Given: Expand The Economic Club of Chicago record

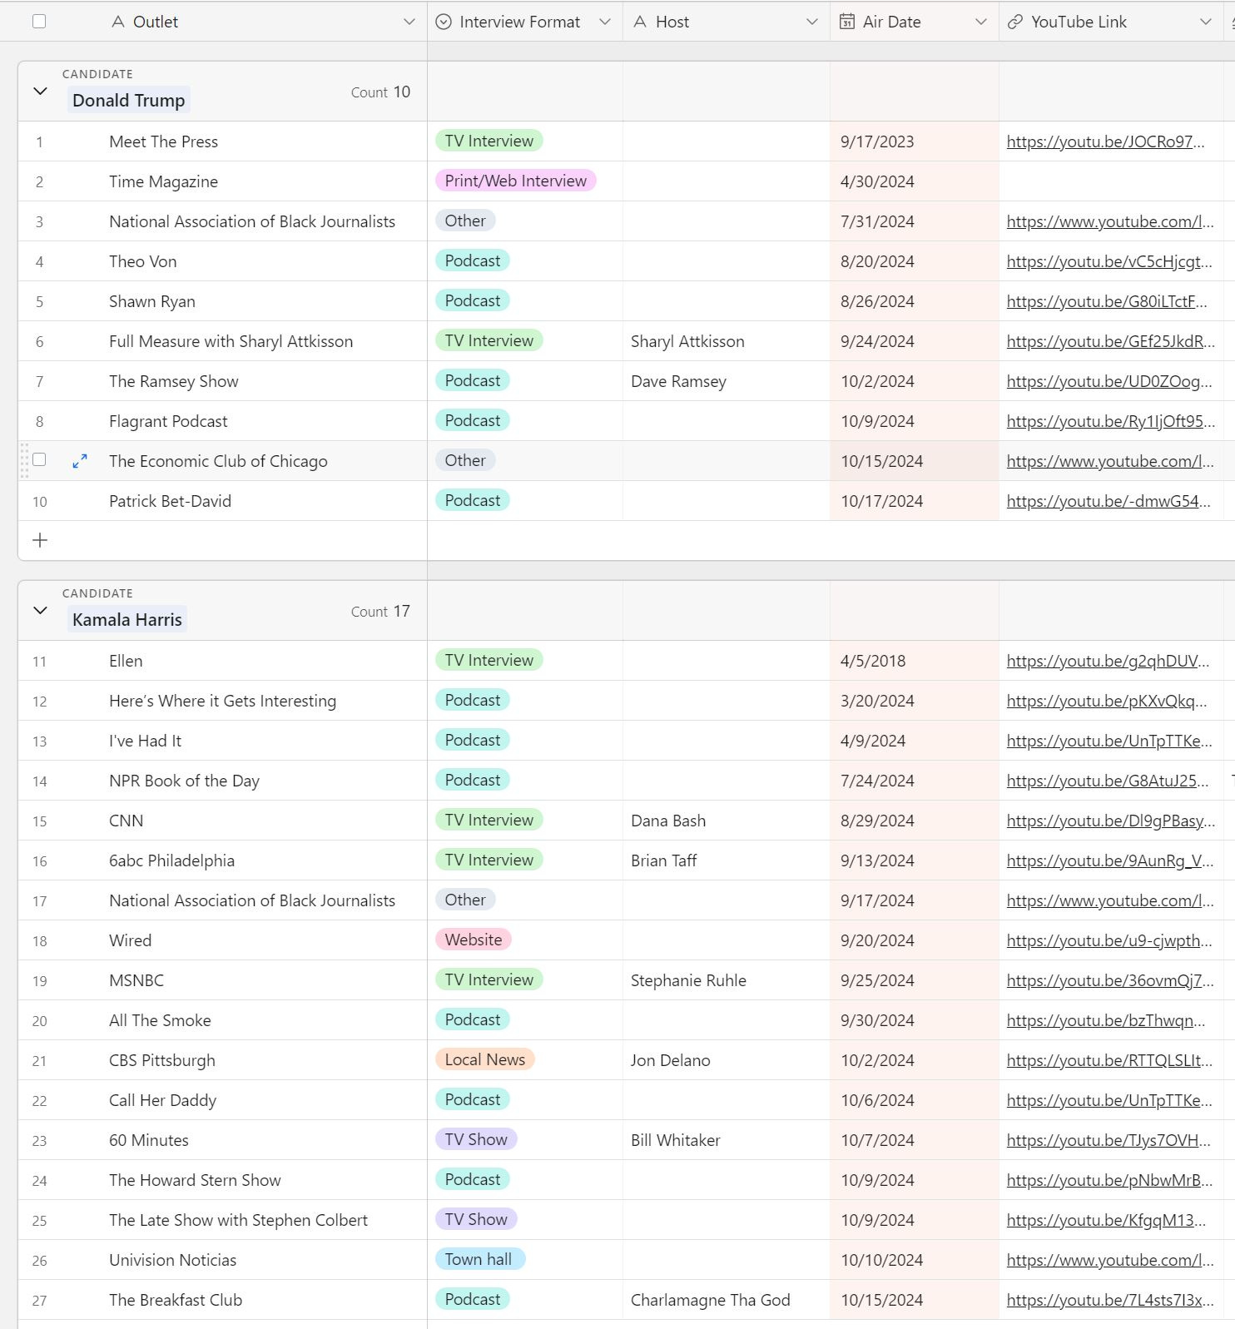Looking at the screenshot, I should coord(80,461).
